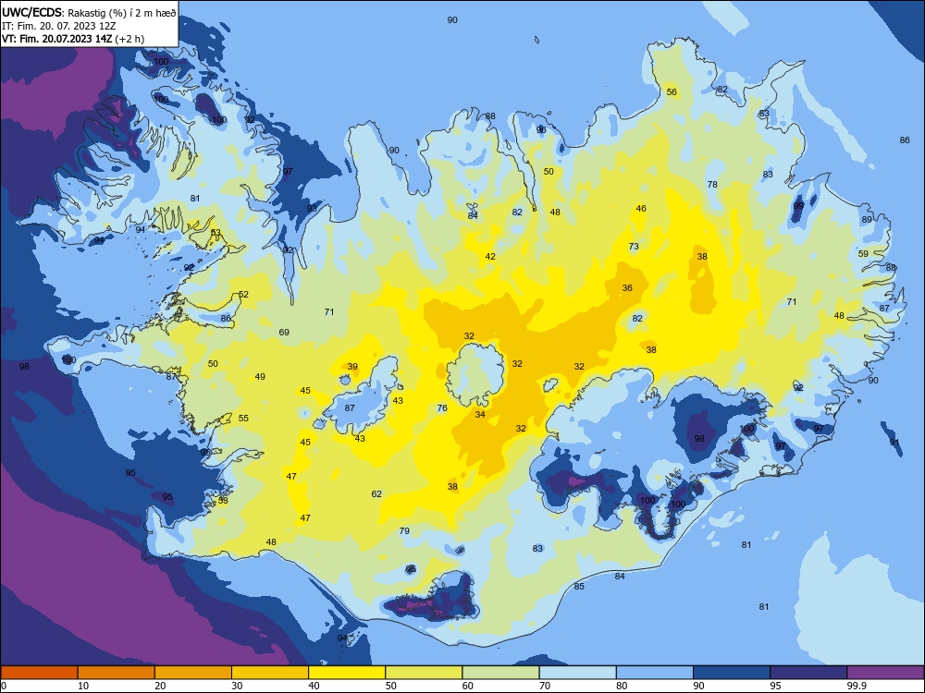Select the bright yellow 40–50 legend swatch
925x693 pixels.
pyautogui.click(x=347, y=673)
